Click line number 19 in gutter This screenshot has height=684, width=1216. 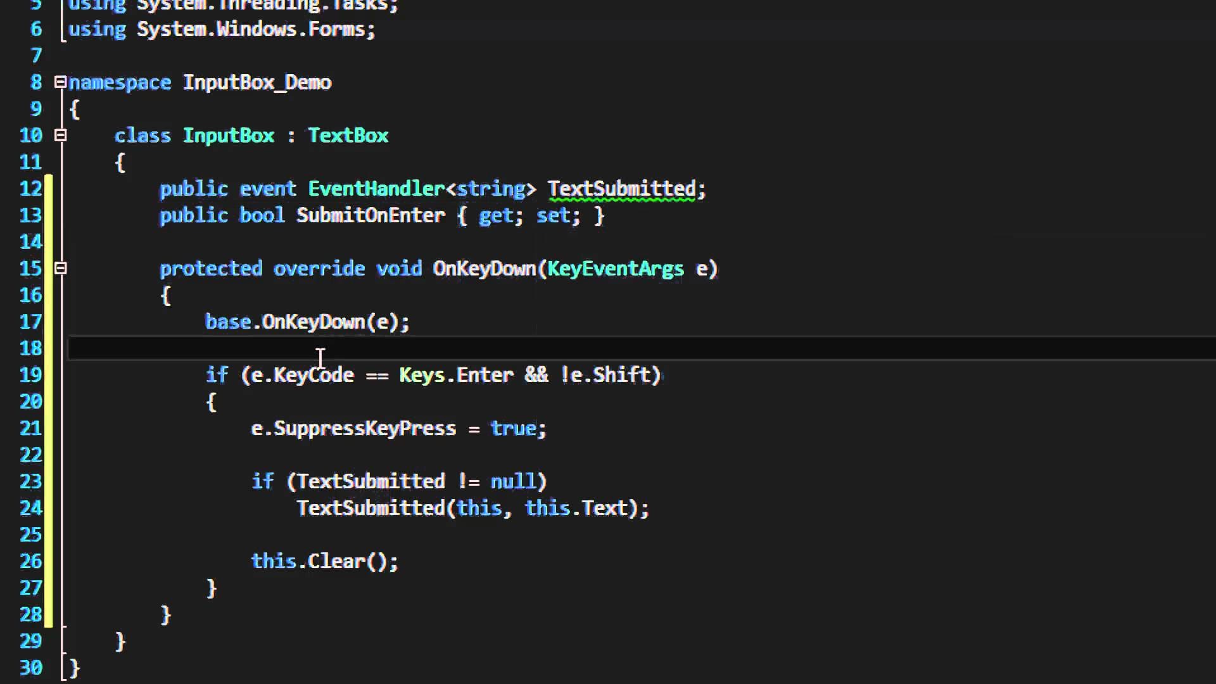(30, 375)
